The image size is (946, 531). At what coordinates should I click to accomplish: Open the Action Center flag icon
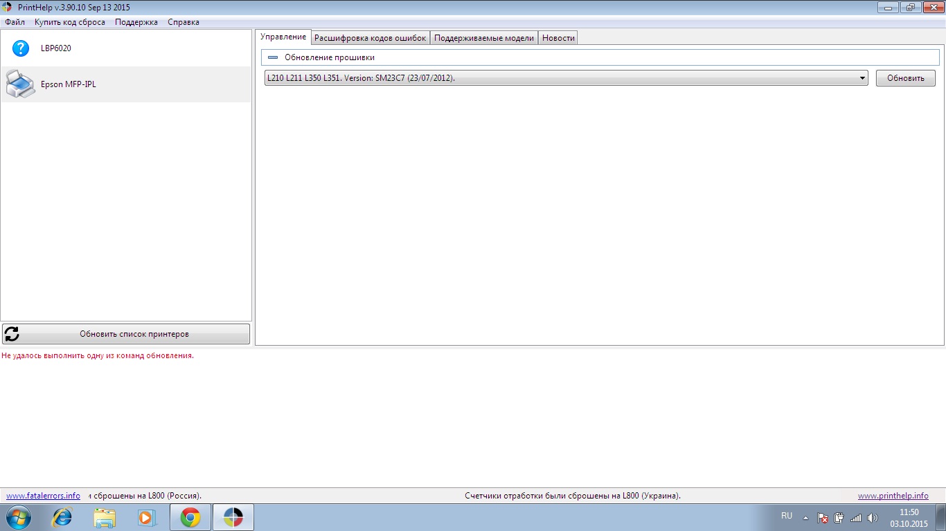[823, 517]
